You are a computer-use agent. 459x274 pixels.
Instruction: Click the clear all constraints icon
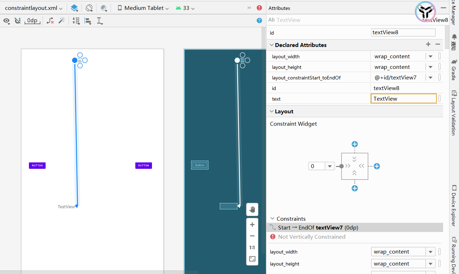pyautogui.click(x=50, y=21)
